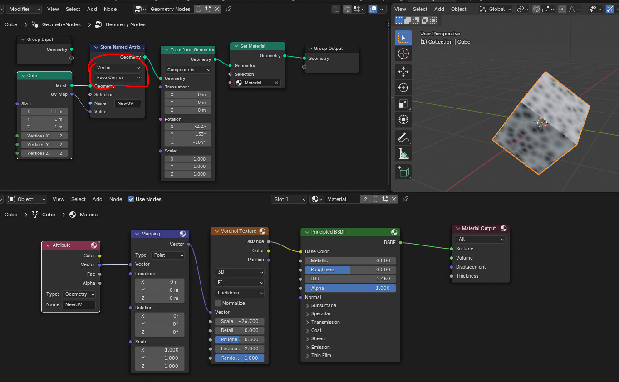The width and height of the screenshot is (619, 382).
Task: Open the Face Corner domain dropdown
Action: click(x=118, y=78)
